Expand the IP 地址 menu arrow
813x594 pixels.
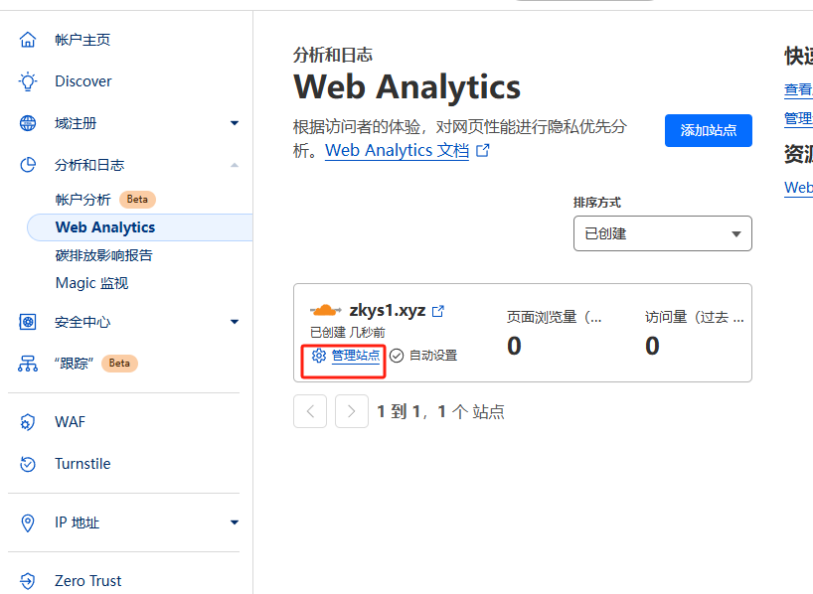235,522
